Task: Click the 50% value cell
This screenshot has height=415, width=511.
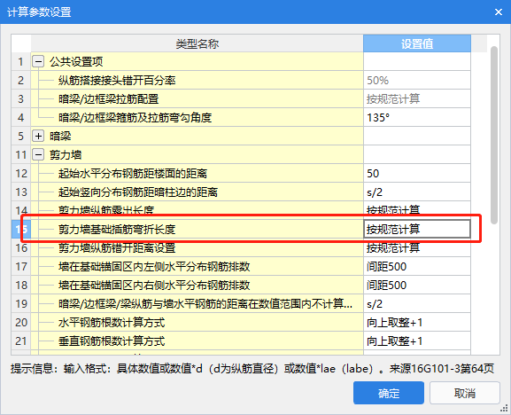Action: click(417, 80)
